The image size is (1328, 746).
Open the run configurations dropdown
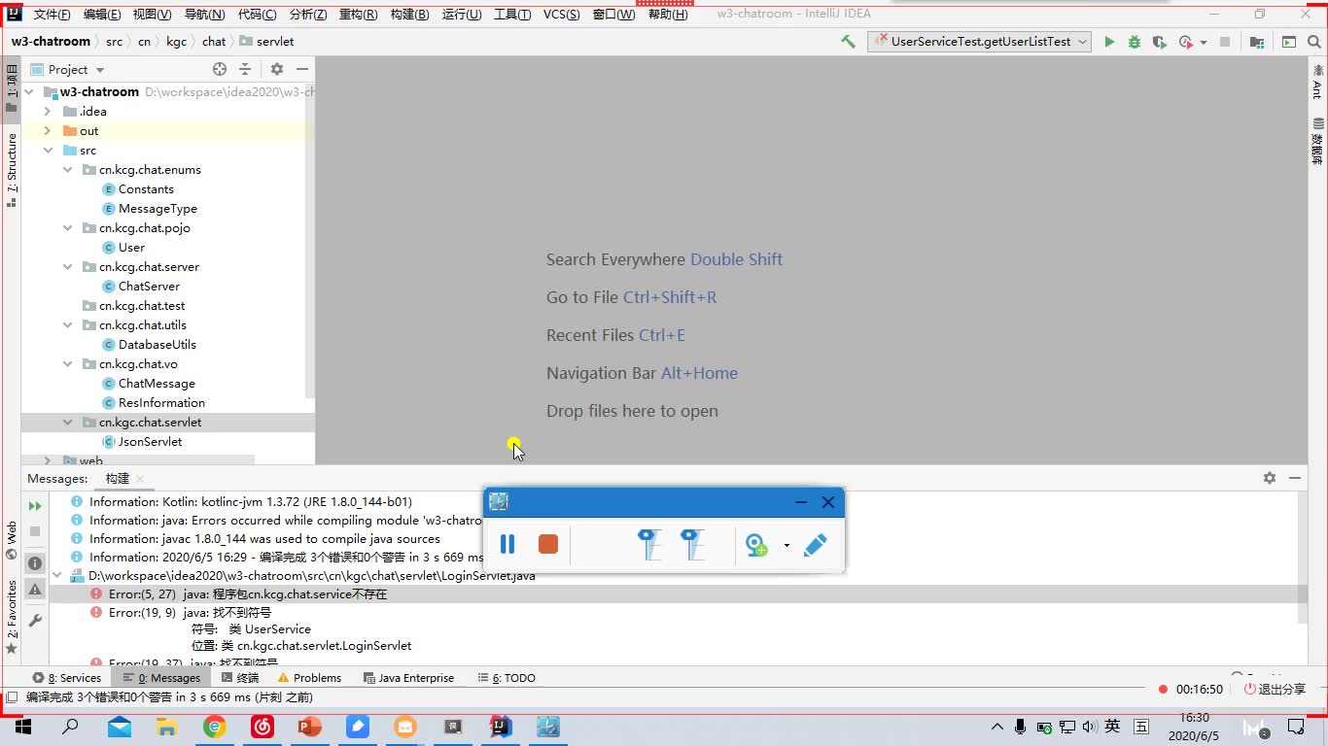click(1084, 42)
